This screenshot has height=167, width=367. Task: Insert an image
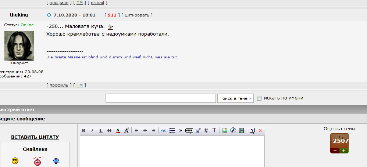[x=225, y=131]
